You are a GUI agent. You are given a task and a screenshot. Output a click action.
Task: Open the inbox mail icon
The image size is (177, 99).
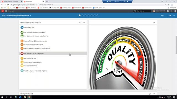click(168, 11)
